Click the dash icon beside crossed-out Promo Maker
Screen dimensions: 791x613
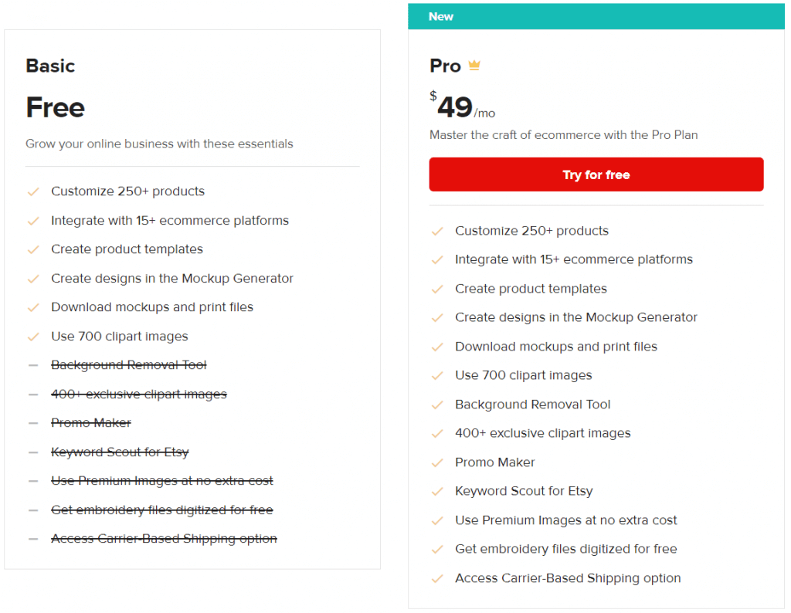point(33,423)
